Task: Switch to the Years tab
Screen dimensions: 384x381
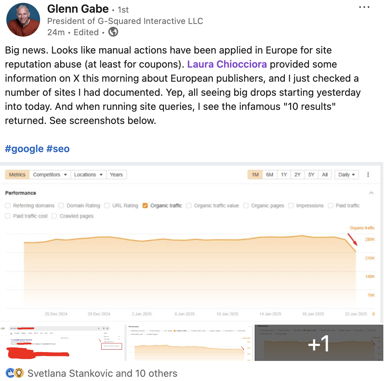Action: [116, 174]
